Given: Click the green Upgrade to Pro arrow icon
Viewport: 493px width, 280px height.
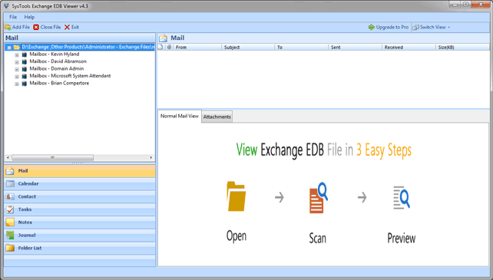Looking at the screenshot, I should 372,28.
